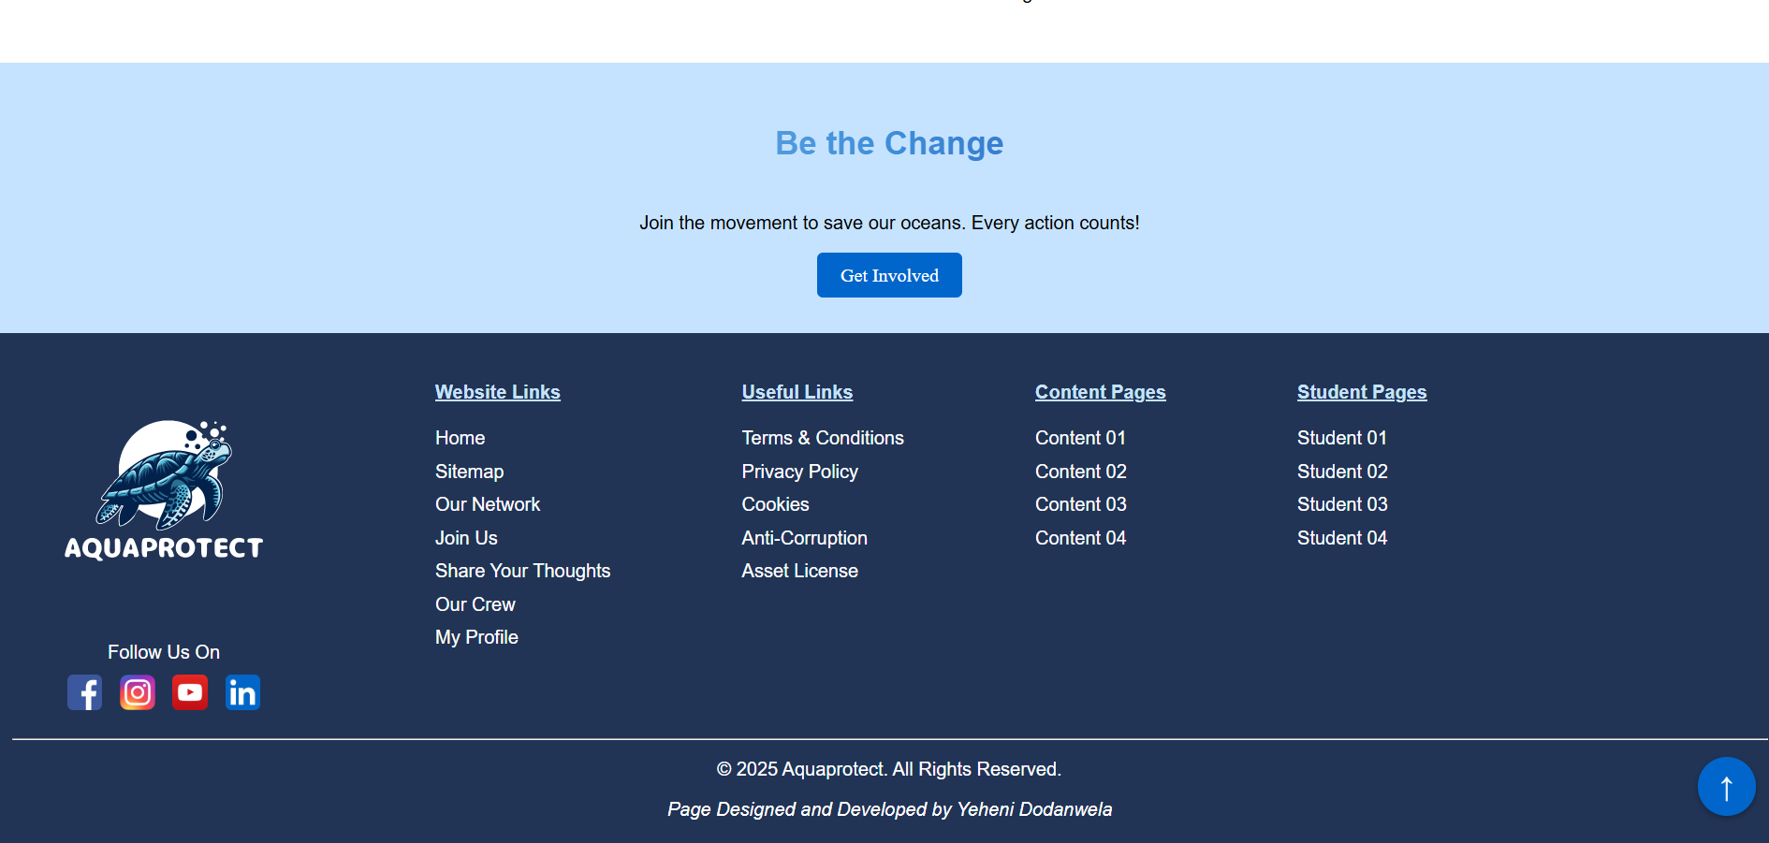
Task: Open the Student 01 page
Action: tap(1341, 437)
